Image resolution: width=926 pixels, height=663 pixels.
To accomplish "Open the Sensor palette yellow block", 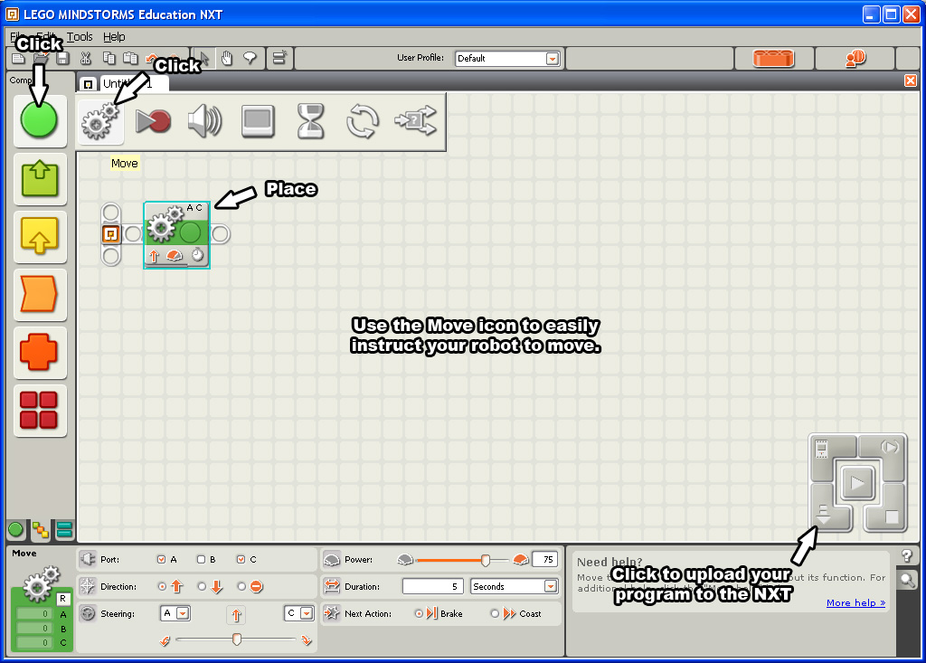I will click(40, 236).
